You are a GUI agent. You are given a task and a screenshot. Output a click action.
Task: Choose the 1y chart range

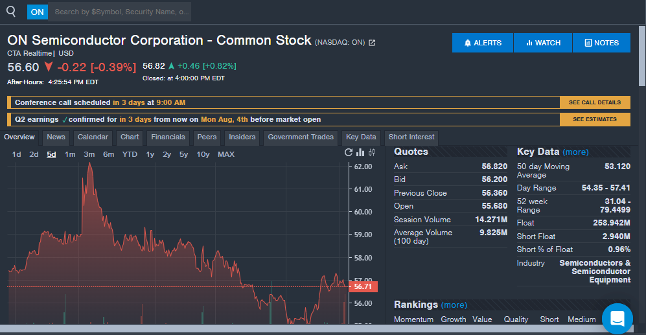point(150,154)
